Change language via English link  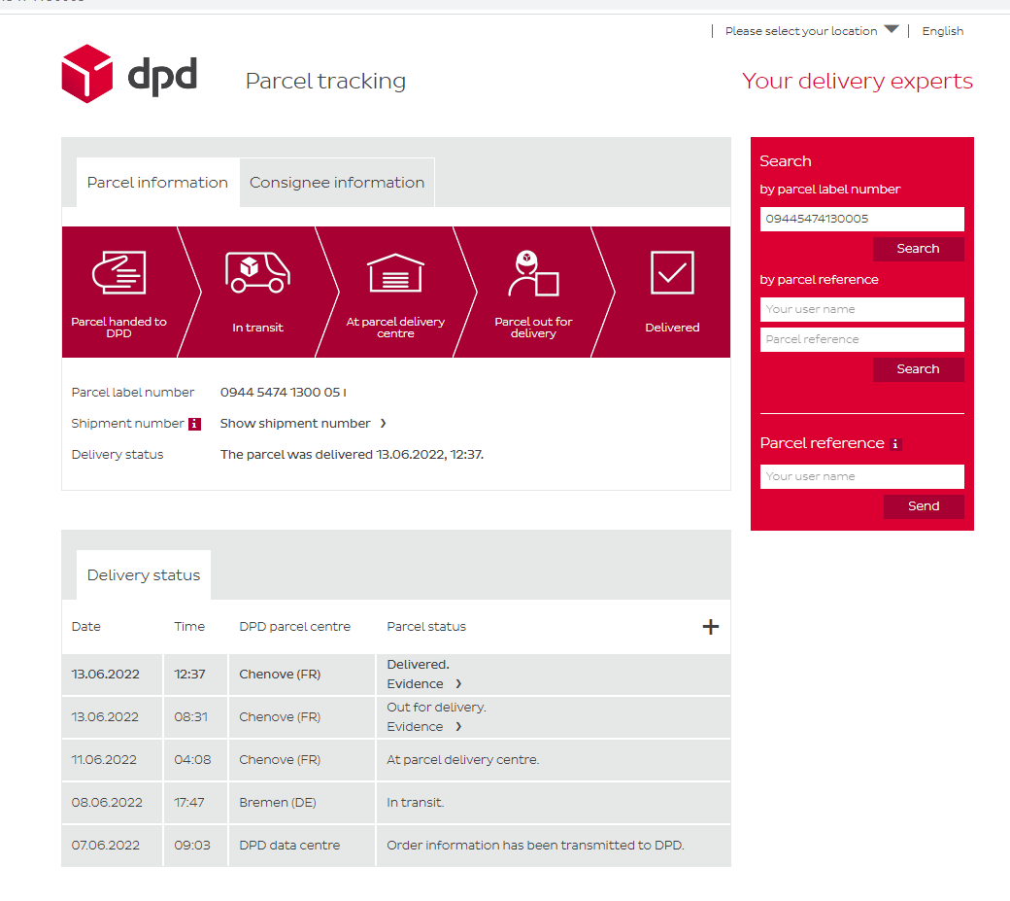click(x=942, y=31)
